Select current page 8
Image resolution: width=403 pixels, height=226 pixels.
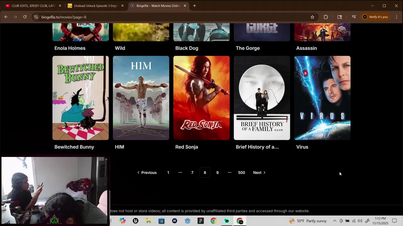pos(205,173)
